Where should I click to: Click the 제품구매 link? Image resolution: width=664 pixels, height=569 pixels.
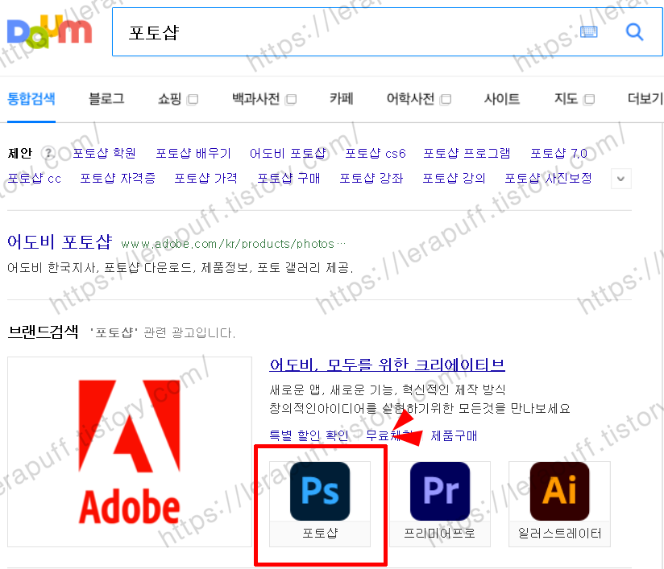(454, 435)
